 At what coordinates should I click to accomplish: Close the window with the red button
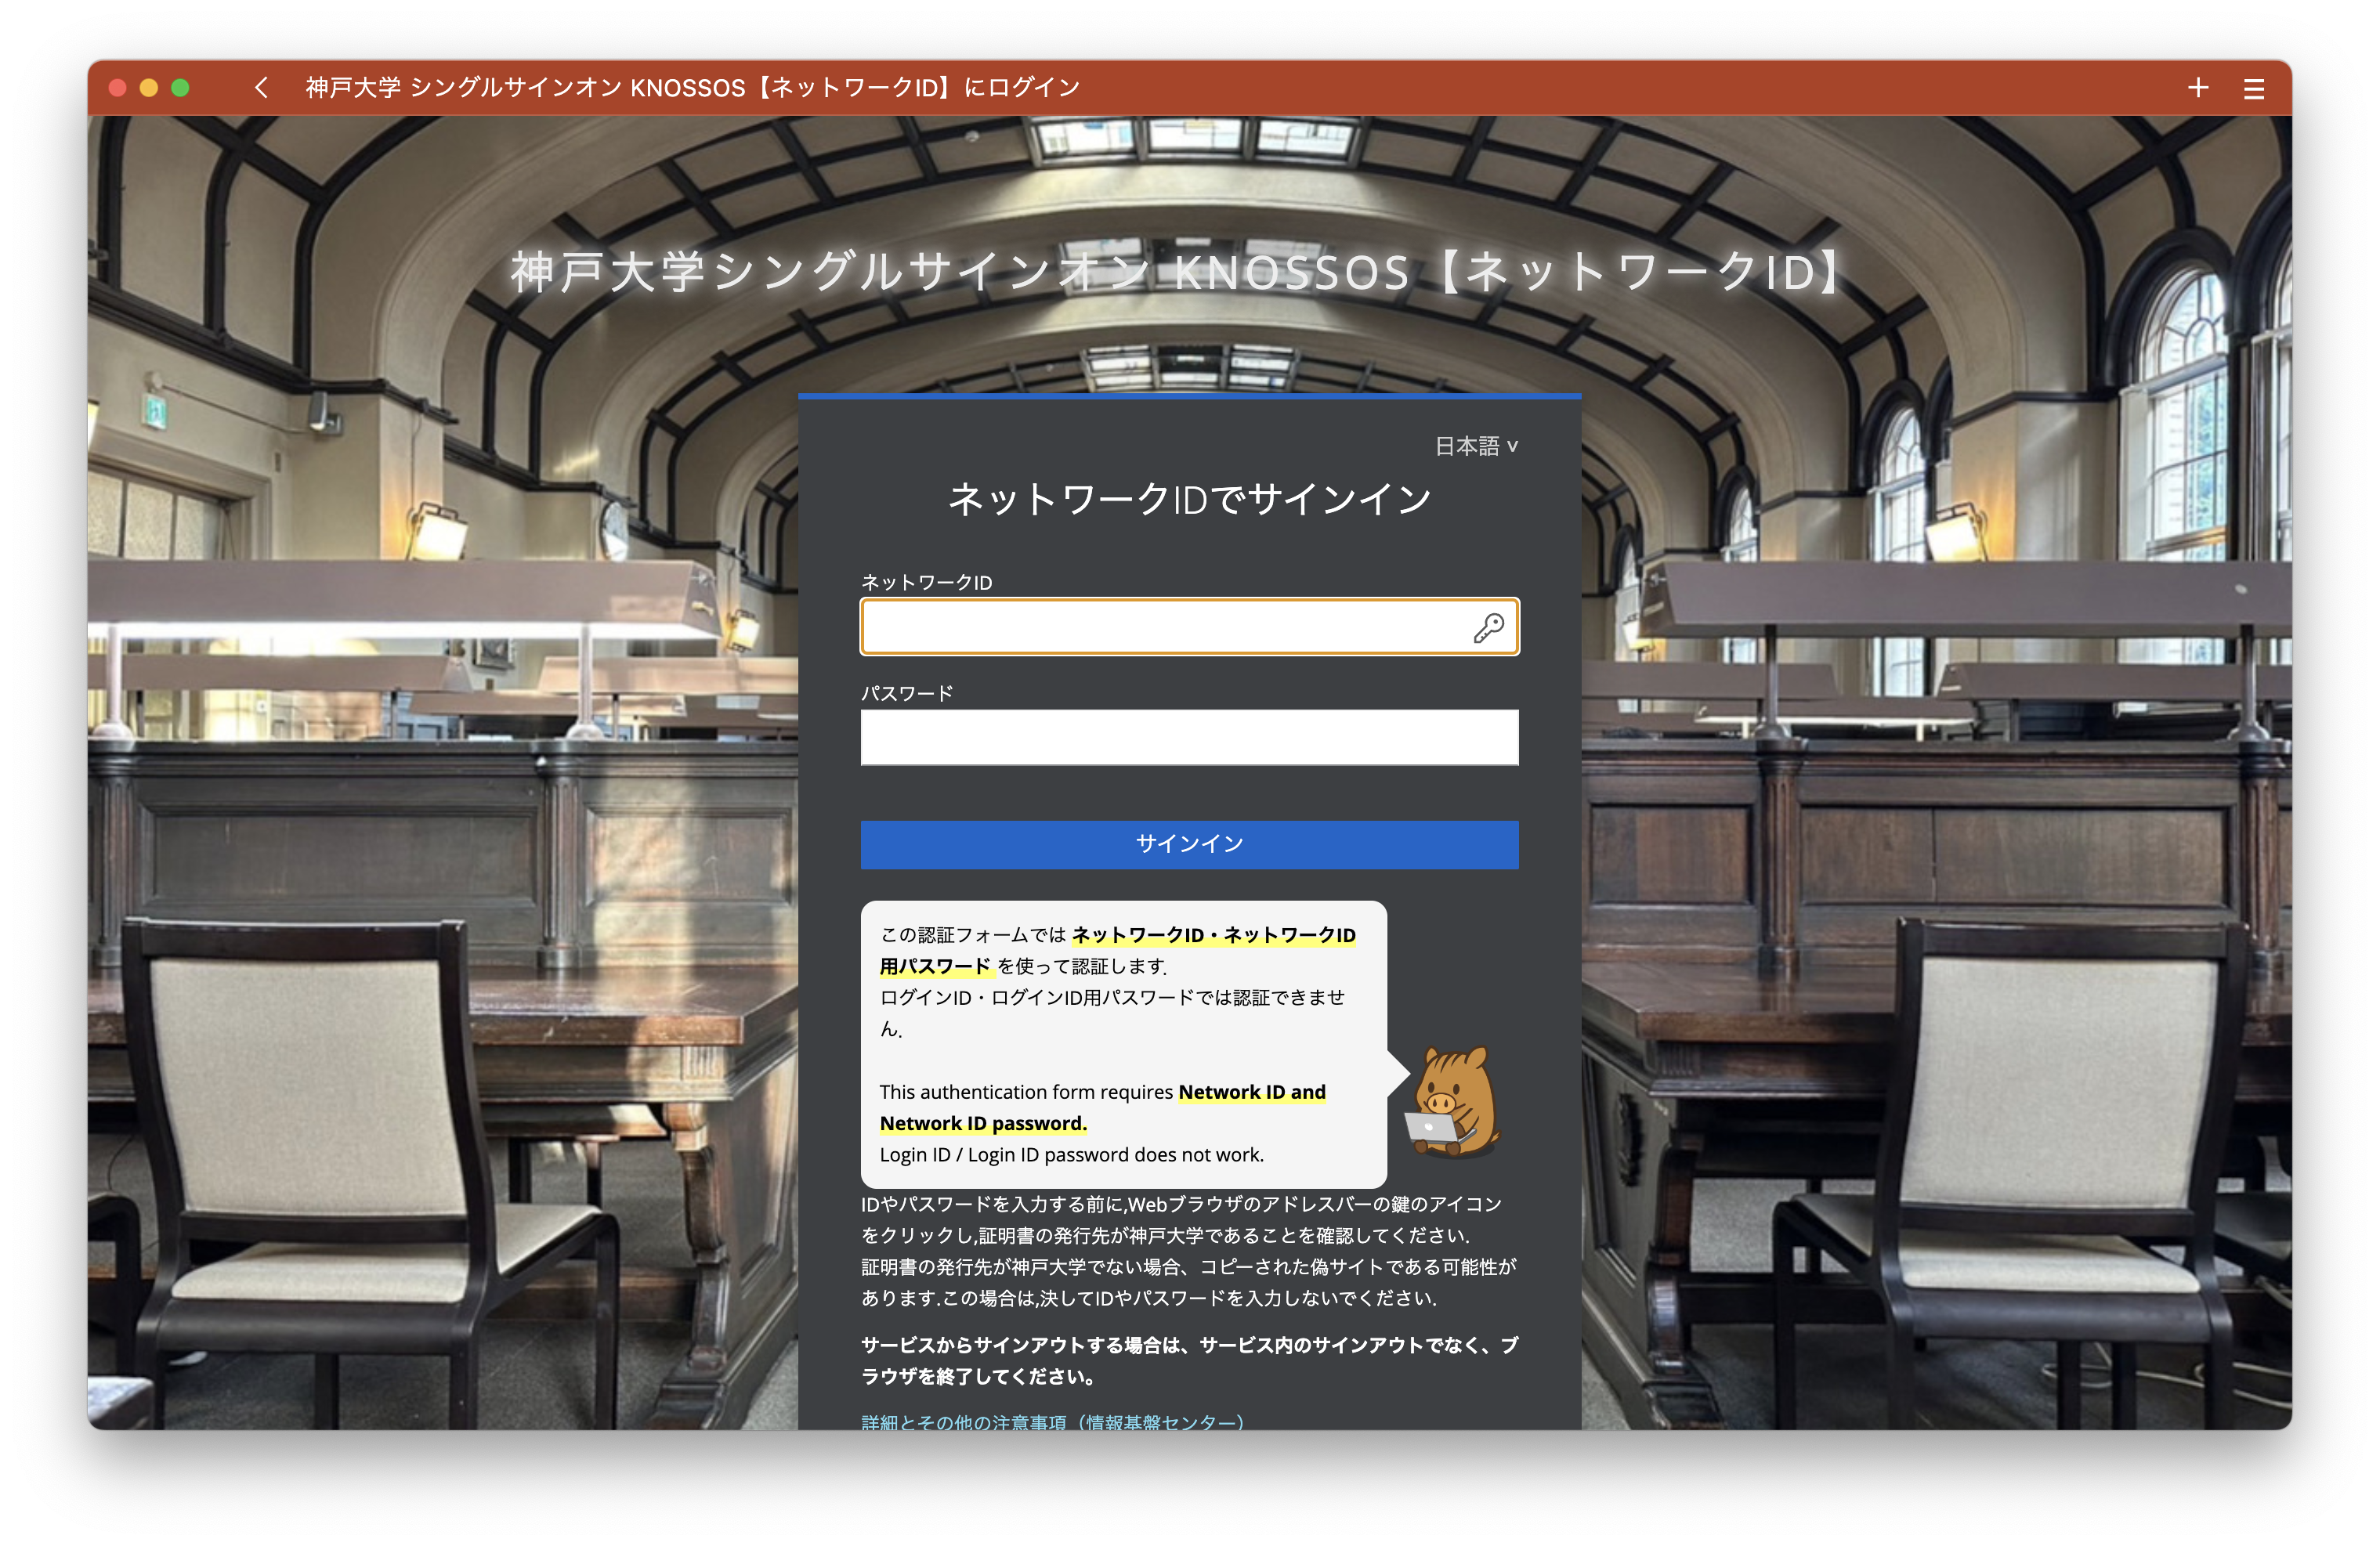(x=117, y=88)
